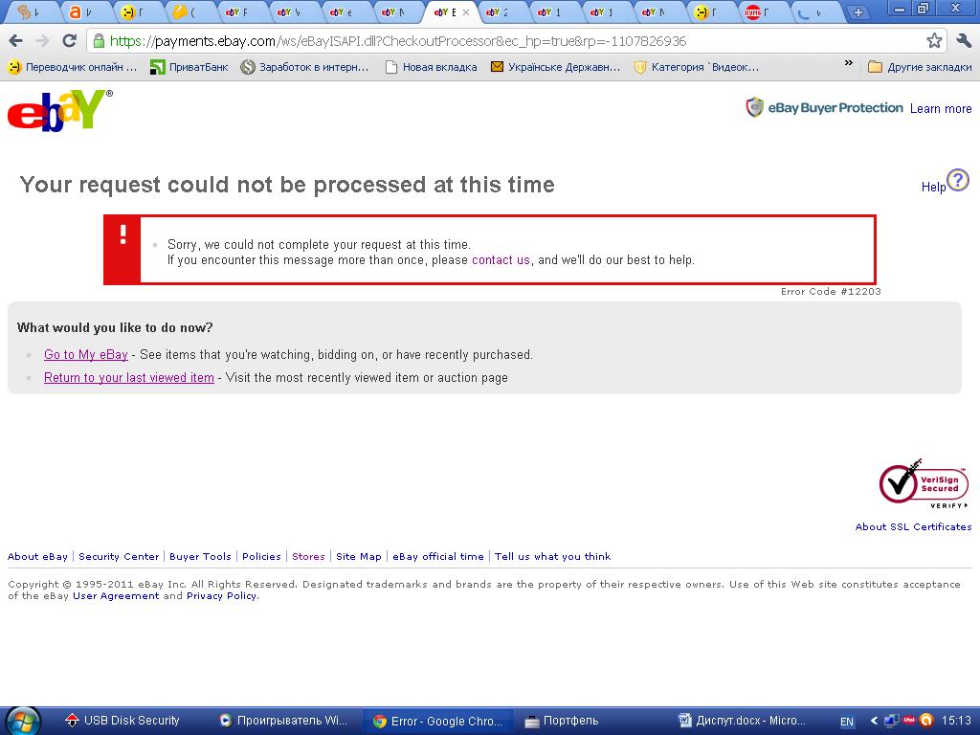The height and width of the screenshot is (735, 980).
Task: Click Error Code #12203 text
Action: 831,291
